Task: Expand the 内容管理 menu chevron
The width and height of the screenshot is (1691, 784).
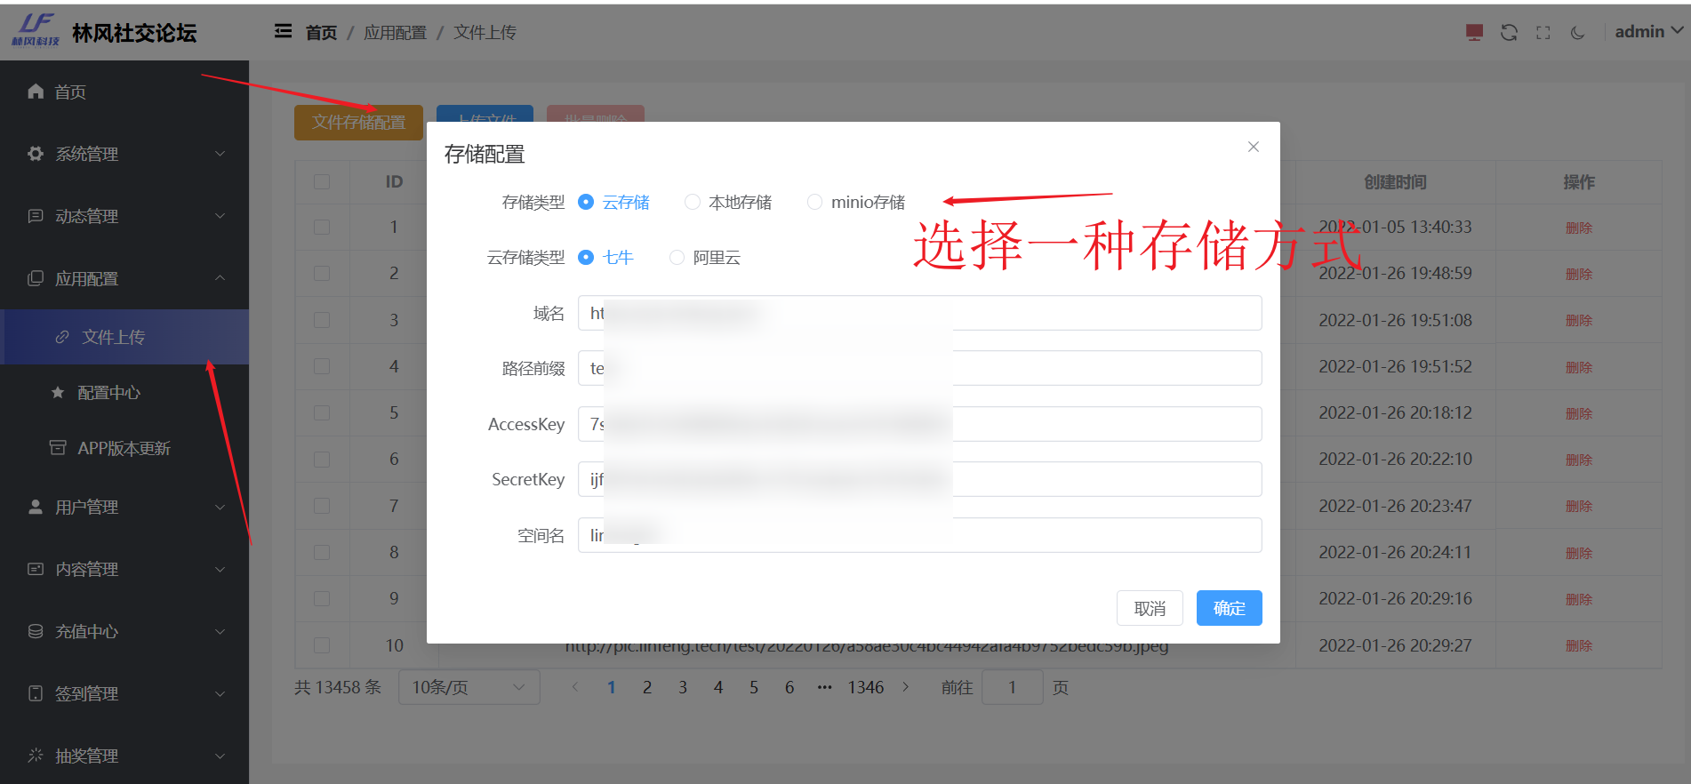Action: (x=220, y=569)
